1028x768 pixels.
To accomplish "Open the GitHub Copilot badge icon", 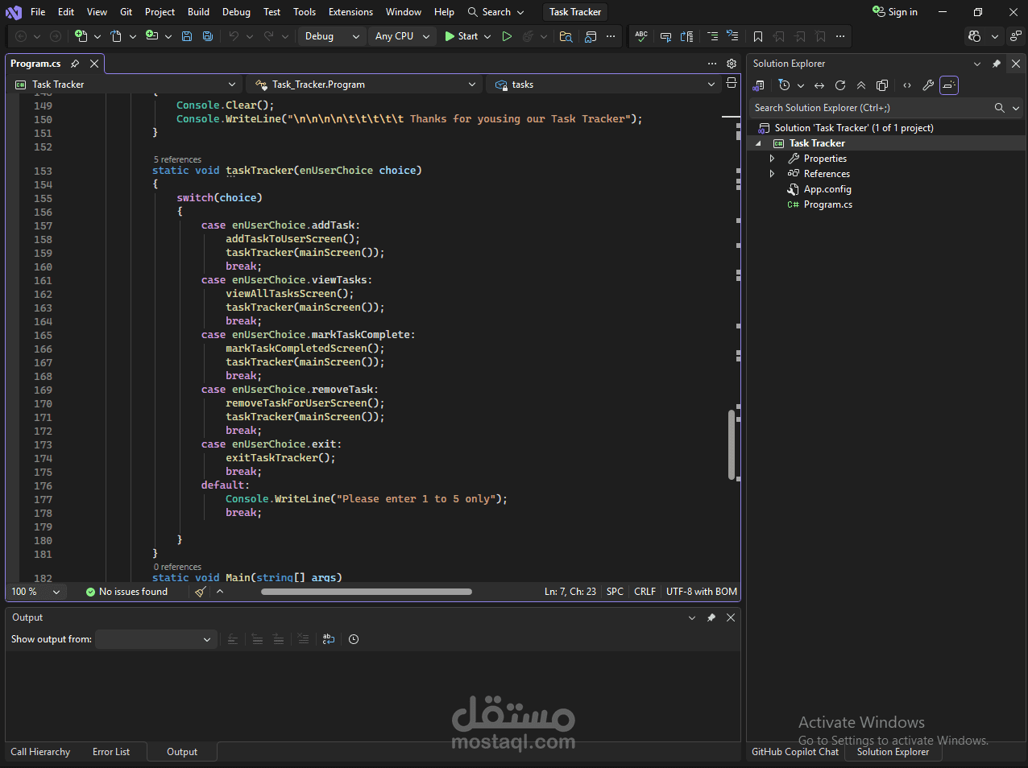I will coord(975,36).
